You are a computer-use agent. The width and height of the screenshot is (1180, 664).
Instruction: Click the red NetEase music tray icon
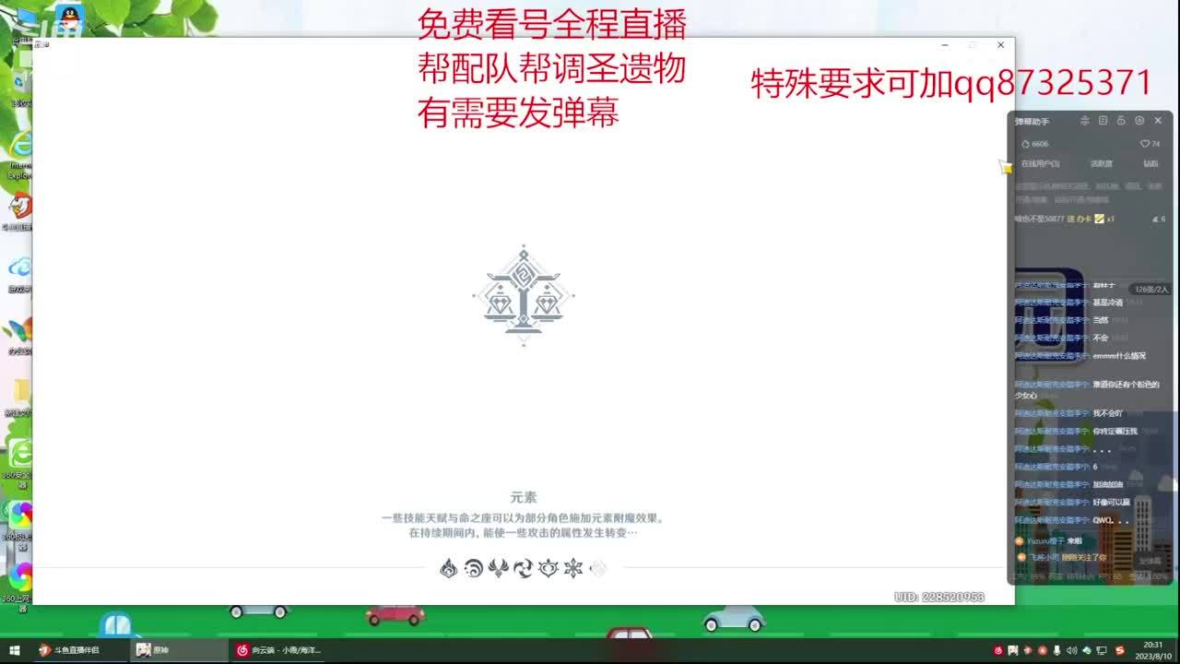(x=998, y=650)
